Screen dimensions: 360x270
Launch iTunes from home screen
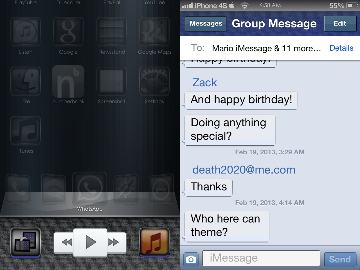coord(26,131)
